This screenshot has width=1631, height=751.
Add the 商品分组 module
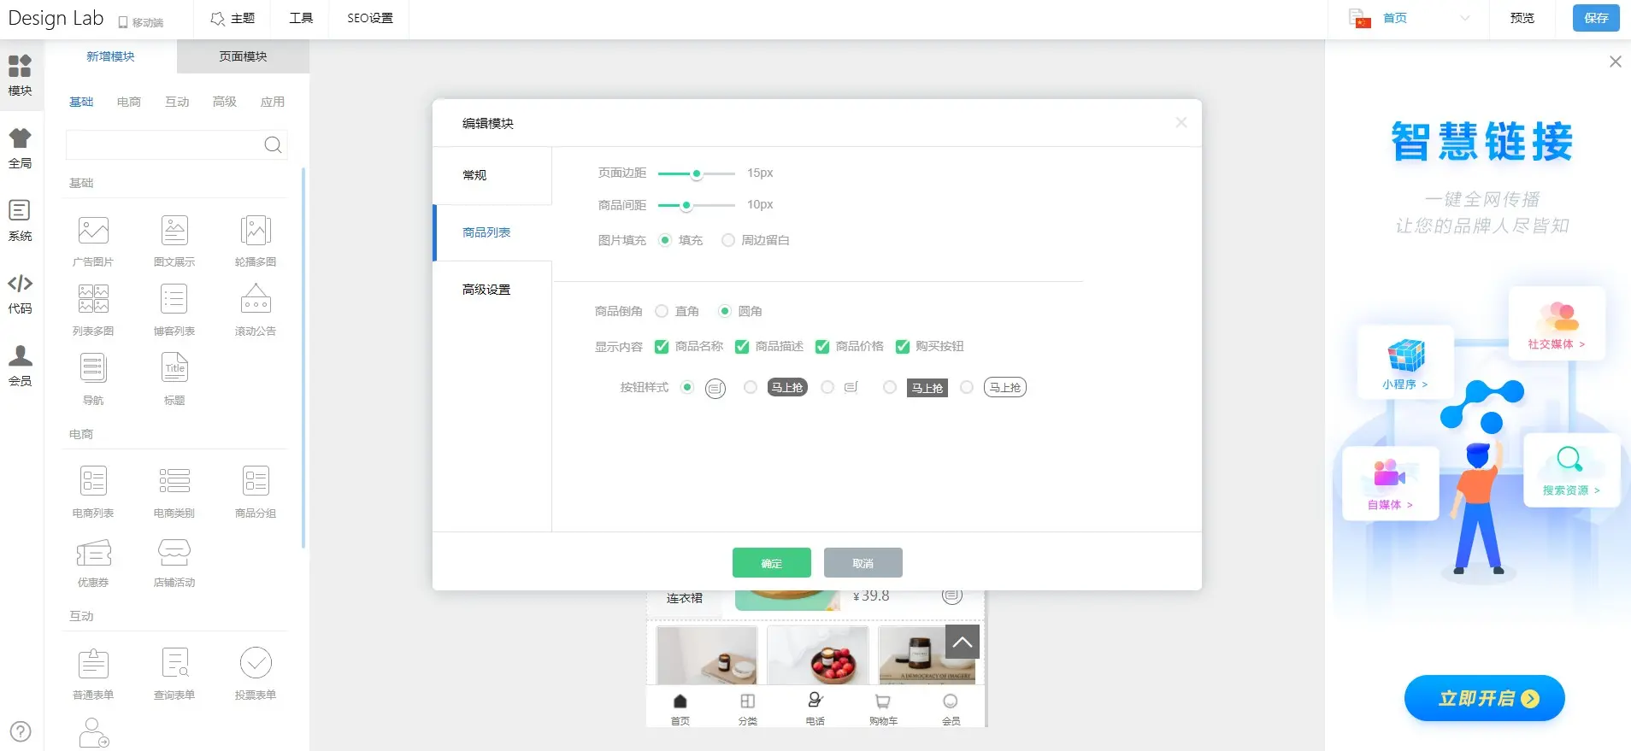click(x=256, y=491)
